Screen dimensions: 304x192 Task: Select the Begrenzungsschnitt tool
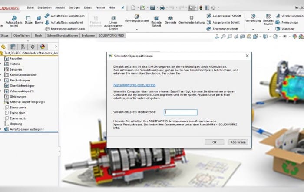222,29
